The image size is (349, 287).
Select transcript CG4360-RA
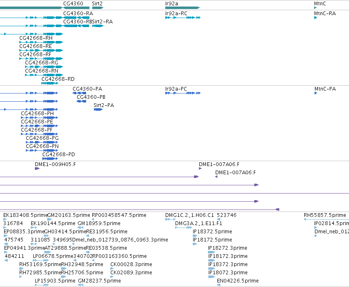[x=78, y=14]
